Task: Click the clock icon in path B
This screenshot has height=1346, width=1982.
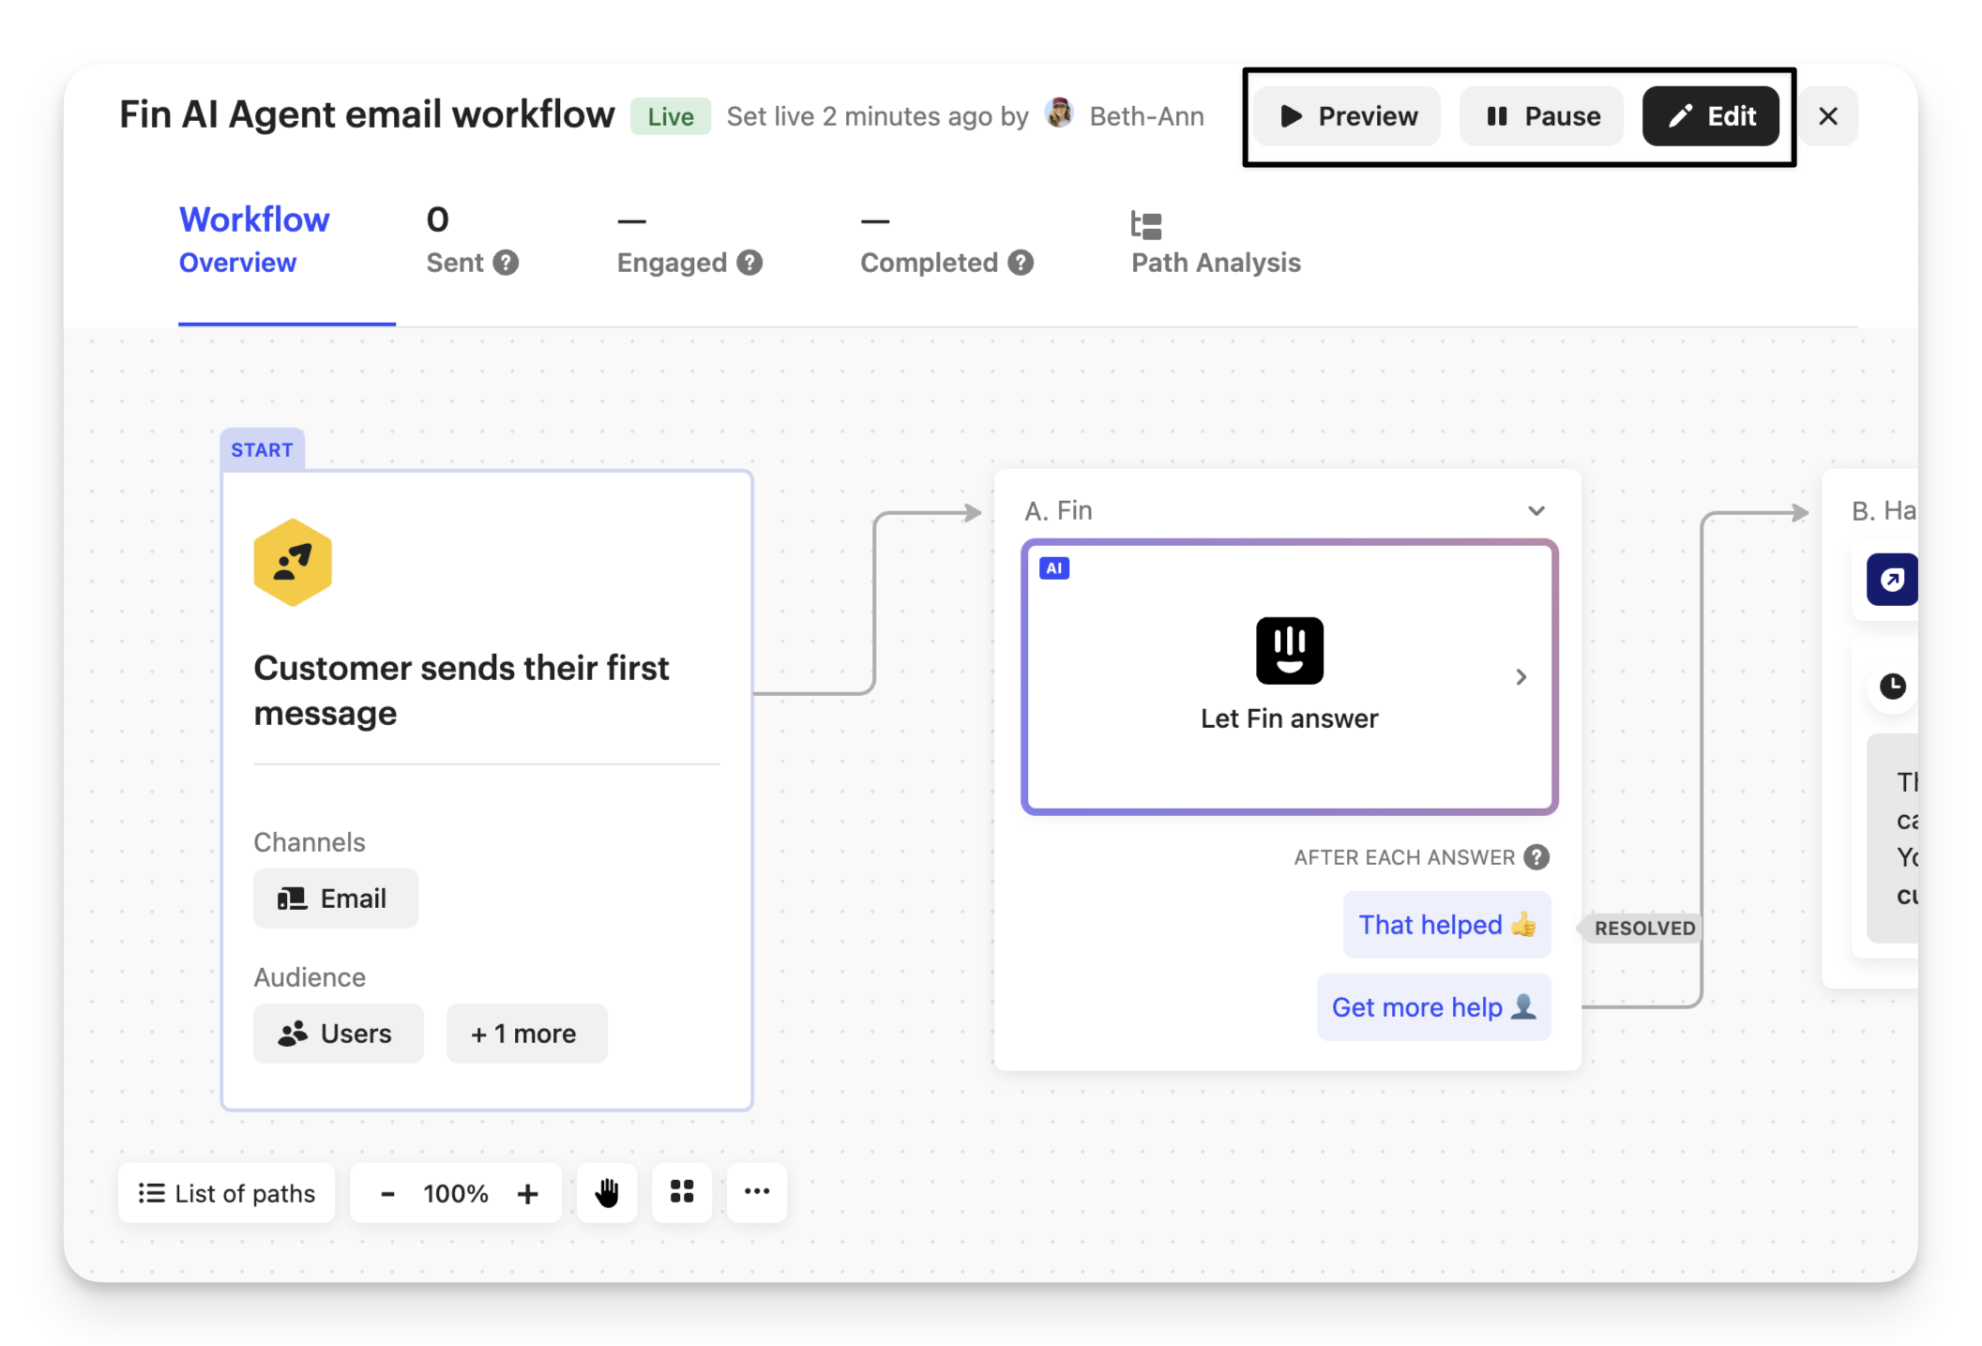Action: point(1893,687)
